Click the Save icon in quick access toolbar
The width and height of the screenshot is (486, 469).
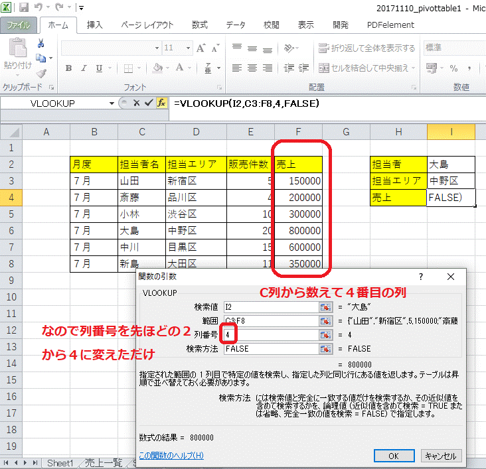point(24,8)
